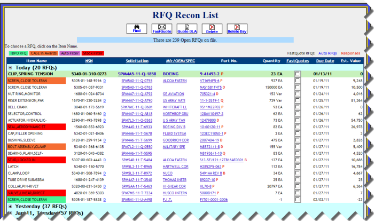Open NORTHROP GRU manufacturer link

(176, 114)
